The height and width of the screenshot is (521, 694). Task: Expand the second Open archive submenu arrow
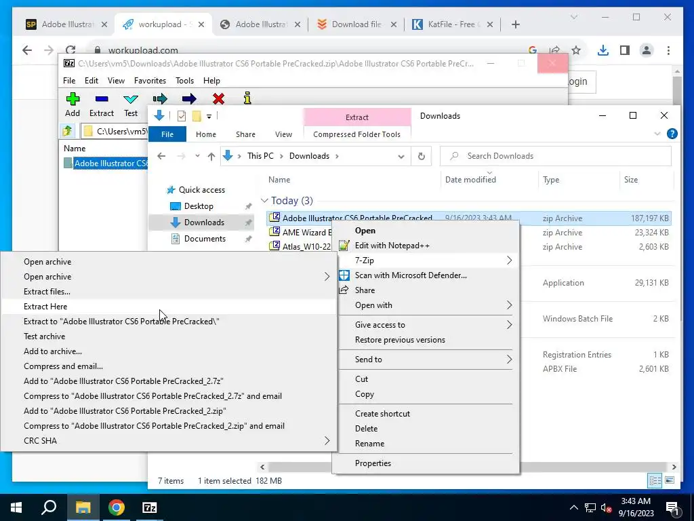(327, 277)
